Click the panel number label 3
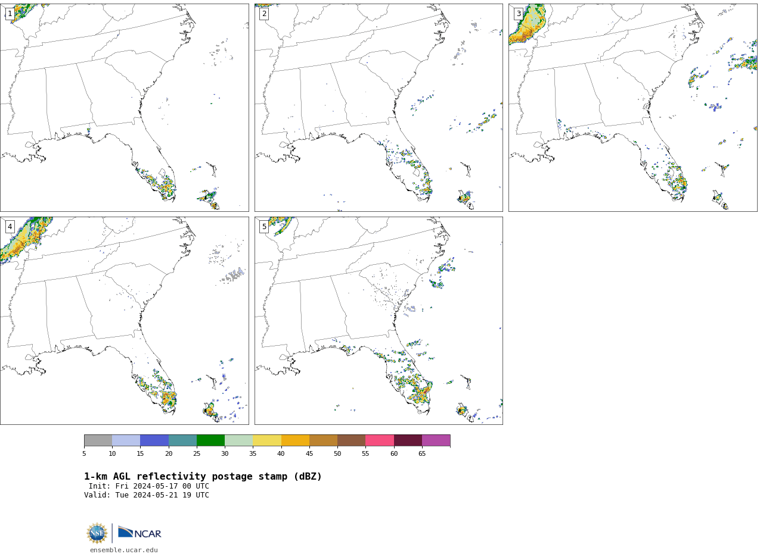This screenshot has width=763, height=557. tap(519, 14)
